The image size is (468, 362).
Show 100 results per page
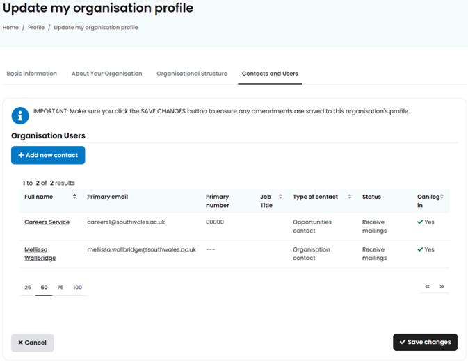click(77, 287)
